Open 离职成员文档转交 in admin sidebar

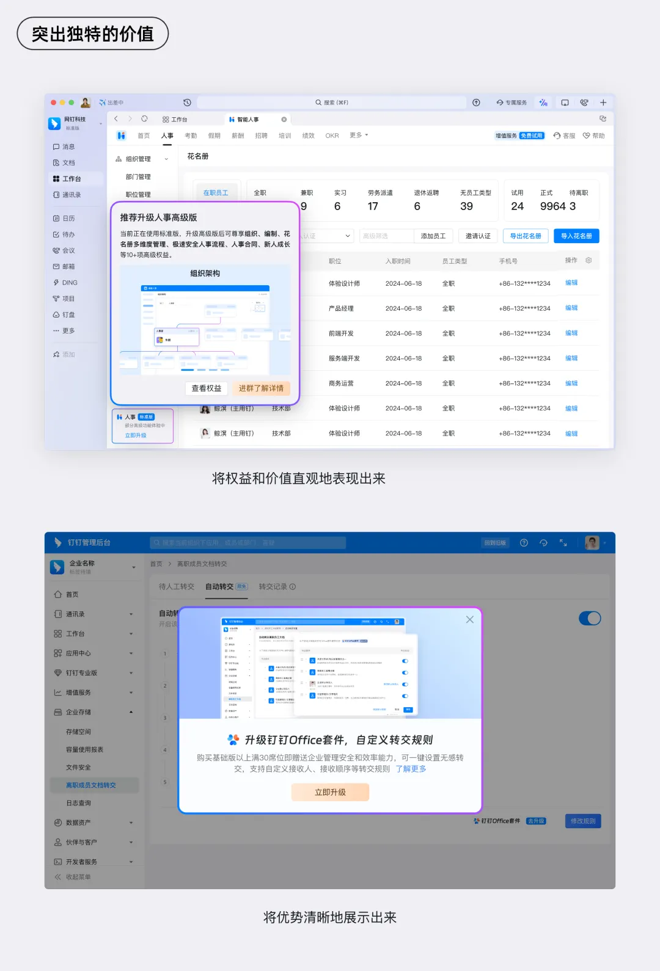click(94, 785)
